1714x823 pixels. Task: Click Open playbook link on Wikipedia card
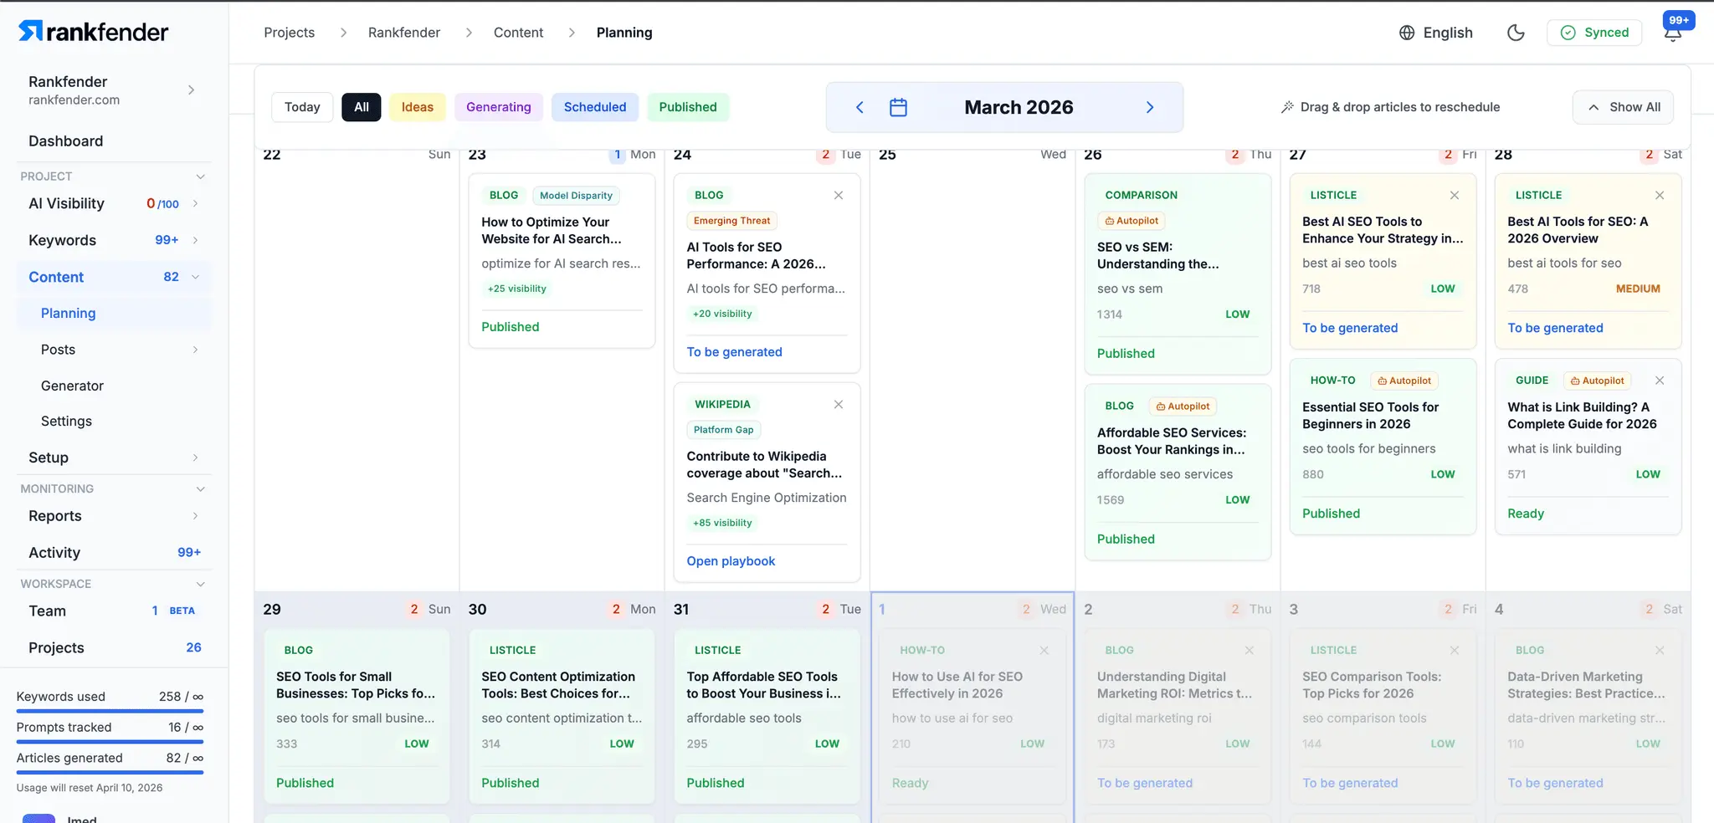coord(731,561)
